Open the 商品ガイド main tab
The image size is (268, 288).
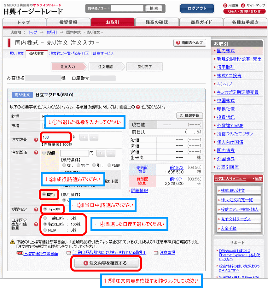tap(201, 22)
